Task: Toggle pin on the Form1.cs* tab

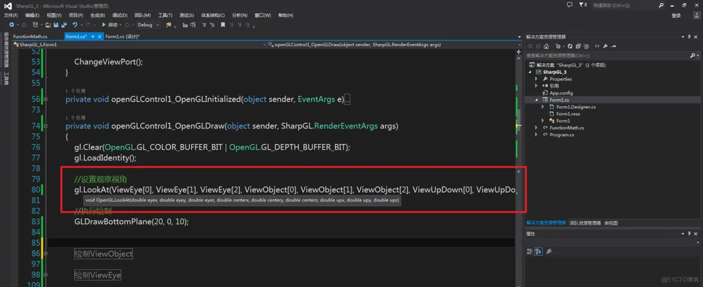Action: tap(94, 37)
